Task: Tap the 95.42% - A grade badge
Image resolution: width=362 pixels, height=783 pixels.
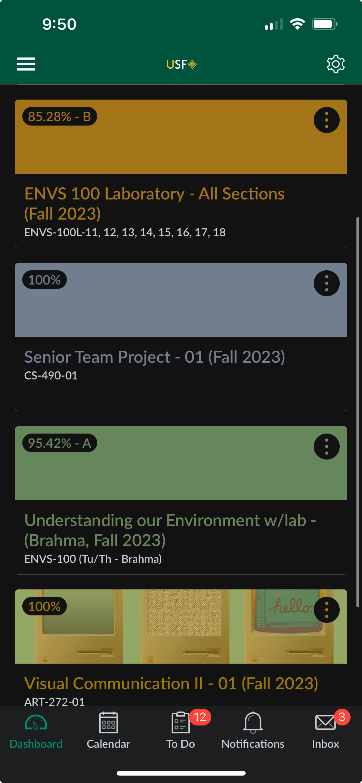Action: (x=60, y=443)
